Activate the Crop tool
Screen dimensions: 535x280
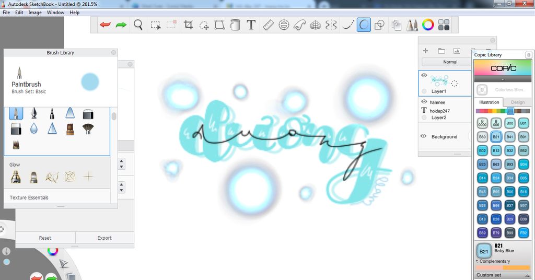point(188,25)
